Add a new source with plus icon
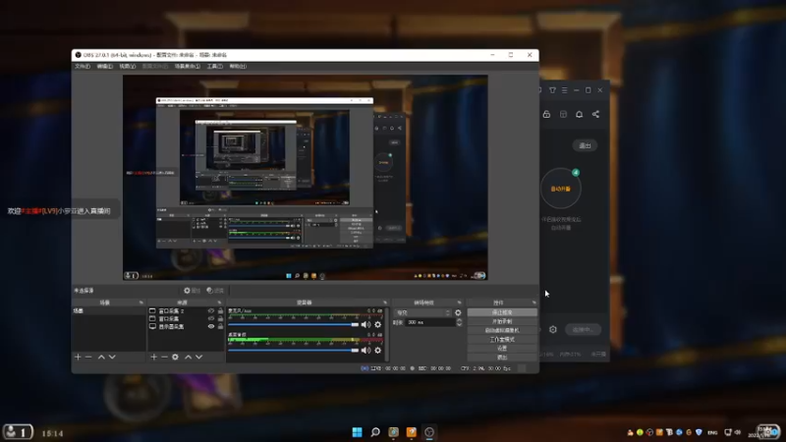Screen dimensions: 786x442 coord(154,357)
